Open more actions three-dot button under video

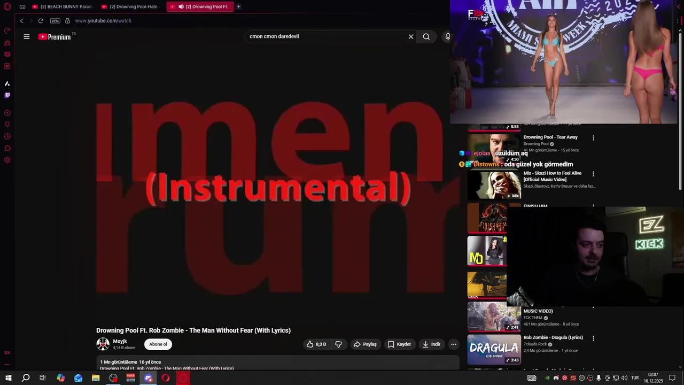(453, 344)
